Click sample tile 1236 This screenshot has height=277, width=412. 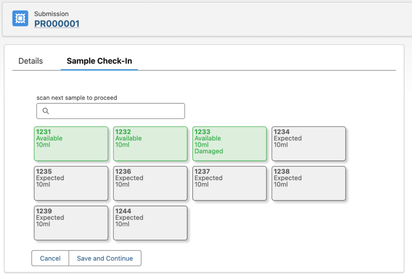pyautogui.click(x=150, y=183)
